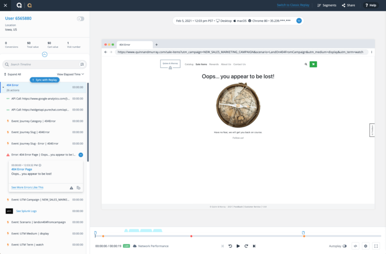Viewport: 386px width, 254px height.
Task: Click the Quantum Metric white logo icon
Action: pos(19,5)
